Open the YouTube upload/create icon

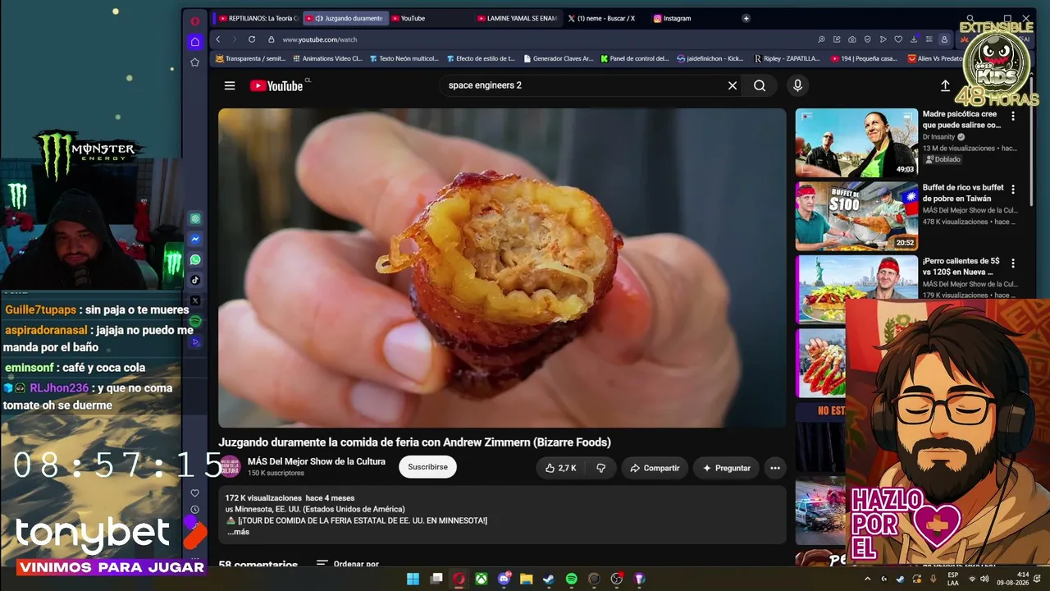[x=945, y=85]
